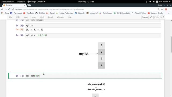The image size is (172, 97).
Task: Click the notebook vertical scrollbar thumb
Action: [x=171, y=44]
